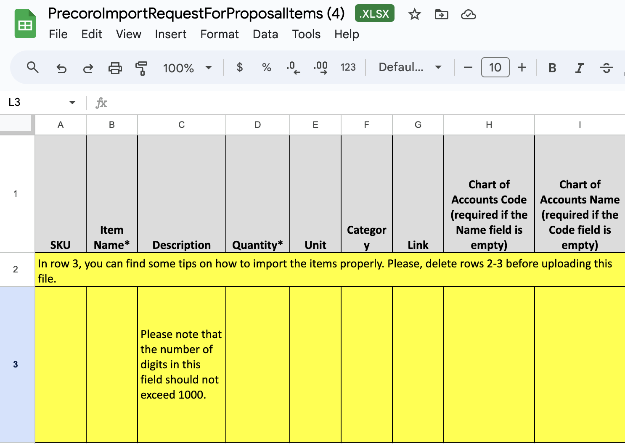The height and width of the screenshot is (444, 625).
Task: Select column C header
Action: (x=182, y=125)
